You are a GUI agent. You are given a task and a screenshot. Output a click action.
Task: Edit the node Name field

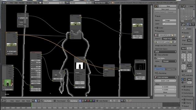click(169, 20)
